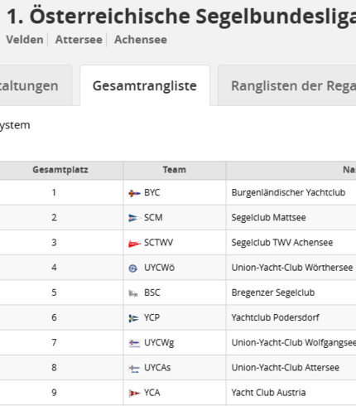This screenshot has height=406, width=356.
Task: Click the red SCTWV pennant icon
Action: (134, 244)
